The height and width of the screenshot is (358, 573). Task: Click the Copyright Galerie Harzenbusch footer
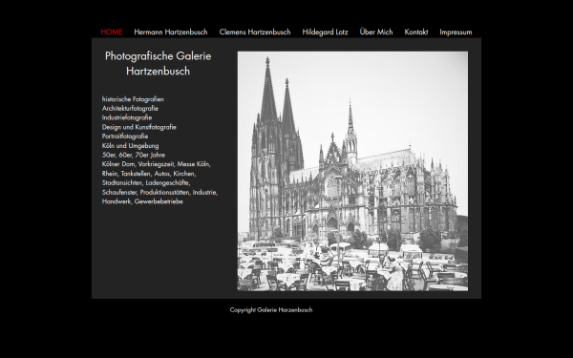click(x=271, y=309)
